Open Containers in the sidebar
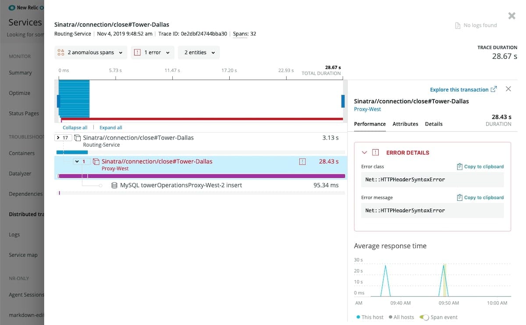 (22, 153)
